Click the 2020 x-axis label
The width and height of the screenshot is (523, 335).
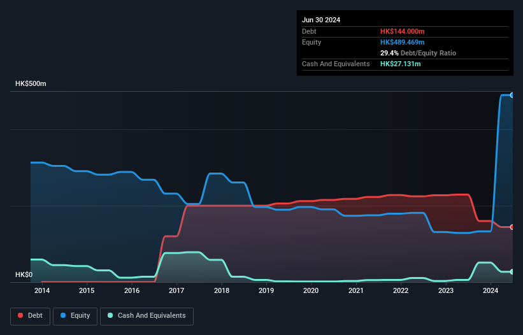311,290
